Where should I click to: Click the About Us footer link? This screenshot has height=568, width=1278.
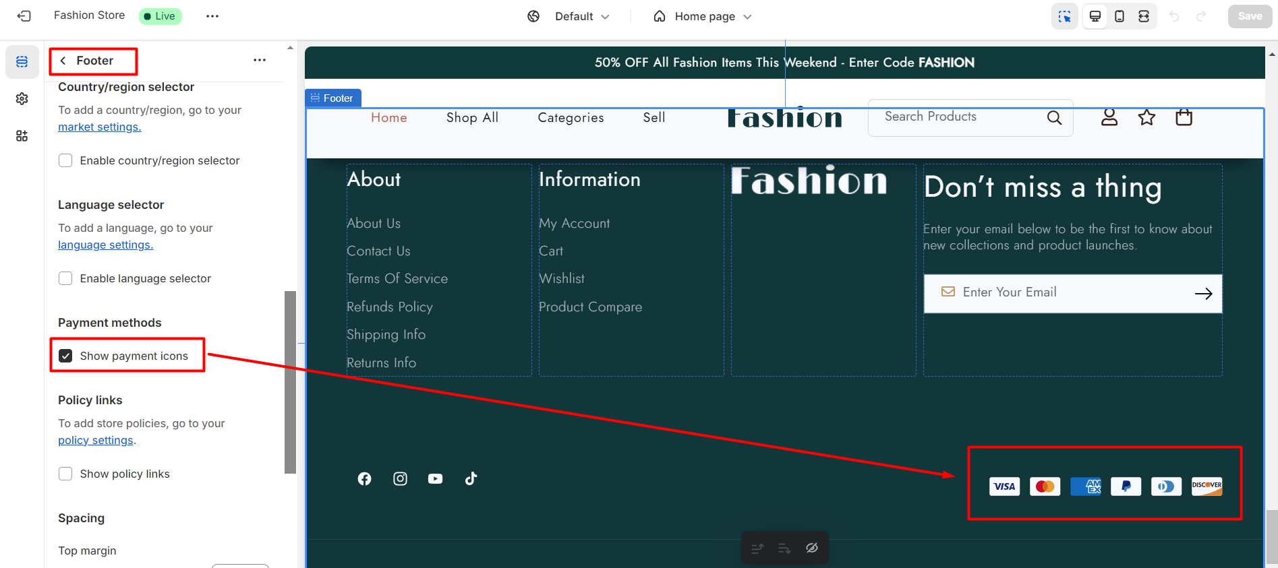click(x=374, y=223)
